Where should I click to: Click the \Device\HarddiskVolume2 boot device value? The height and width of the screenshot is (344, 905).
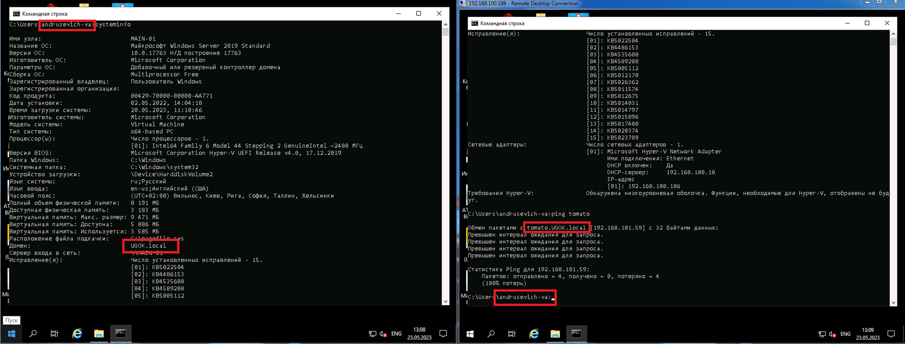pyautogui.click(x=172, y=174)
